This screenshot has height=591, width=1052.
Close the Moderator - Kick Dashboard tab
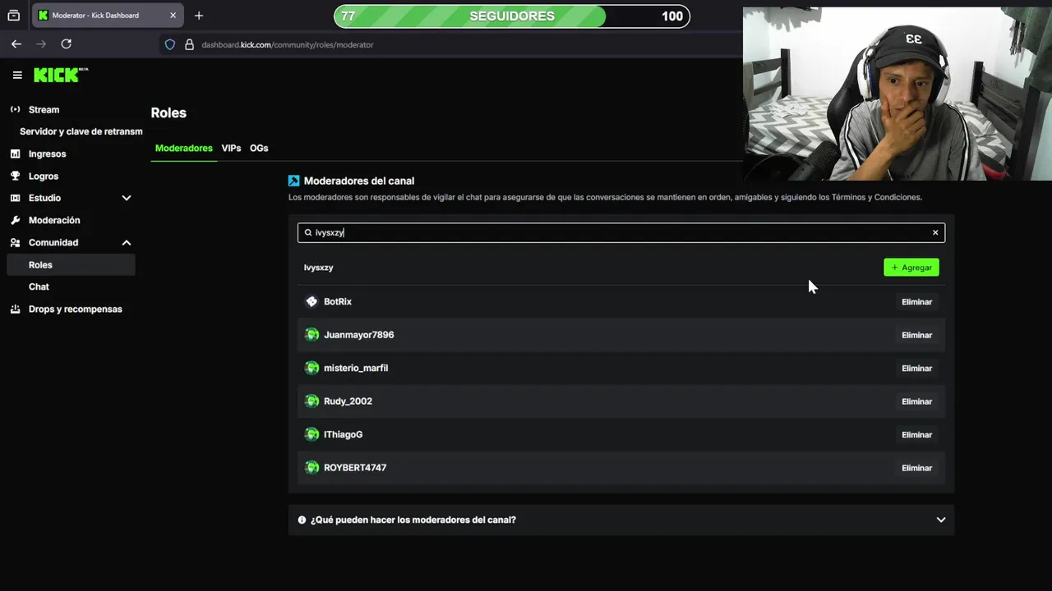(x=173, y=16)
